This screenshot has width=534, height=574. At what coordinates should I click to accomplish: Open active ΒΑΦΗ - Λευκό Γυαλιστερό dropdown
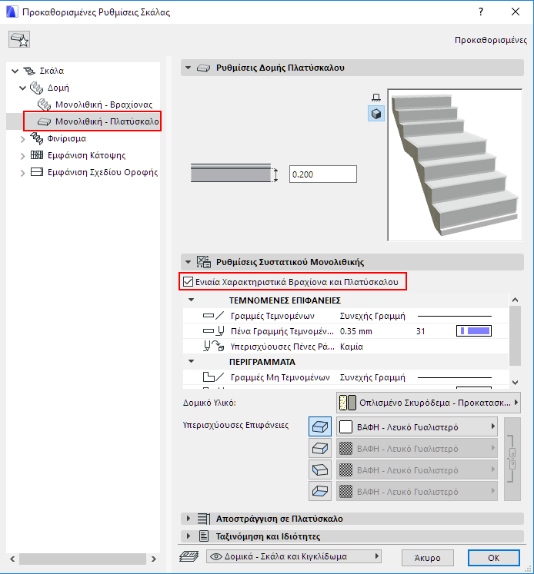pyautogui.click(x=417, y=426)
